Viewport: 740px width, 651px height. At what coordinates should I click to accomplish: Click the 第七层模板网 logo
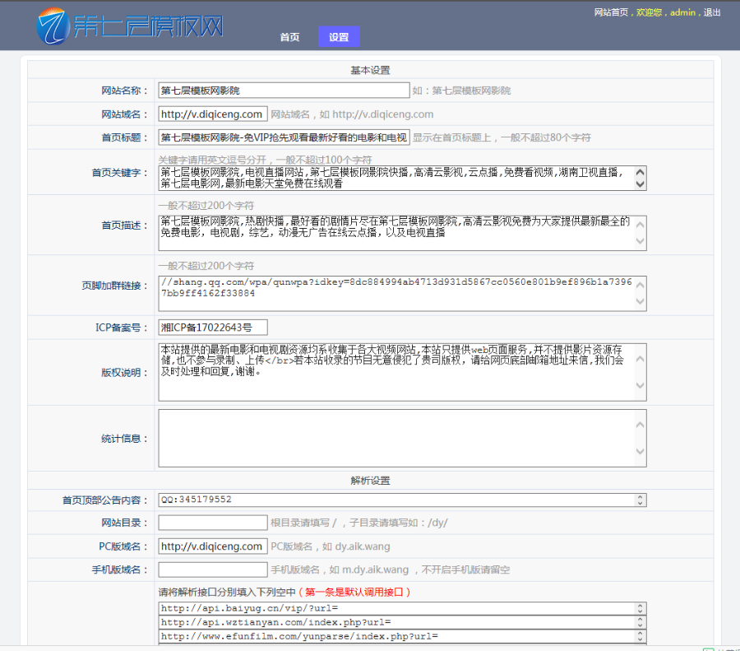(x=130, y=26)
